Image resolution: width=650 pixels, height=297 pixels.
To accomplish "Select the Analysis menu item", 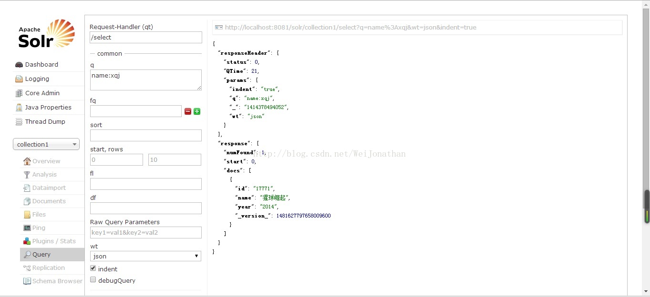I will click(44, 175).
